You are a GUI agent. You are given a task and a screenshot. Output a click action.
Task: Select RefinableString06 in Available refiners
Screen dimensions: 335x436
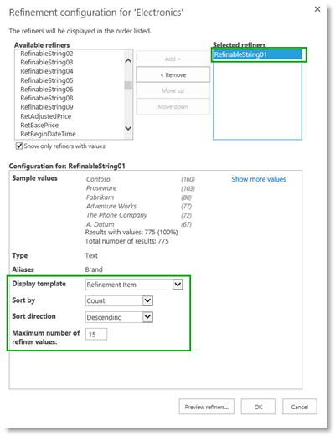[x=47, y=90]
